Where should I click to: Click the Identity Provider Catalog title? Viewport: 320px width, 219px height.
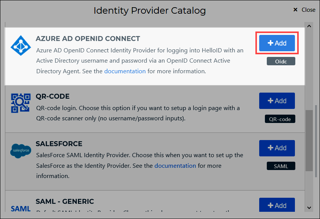150,11
